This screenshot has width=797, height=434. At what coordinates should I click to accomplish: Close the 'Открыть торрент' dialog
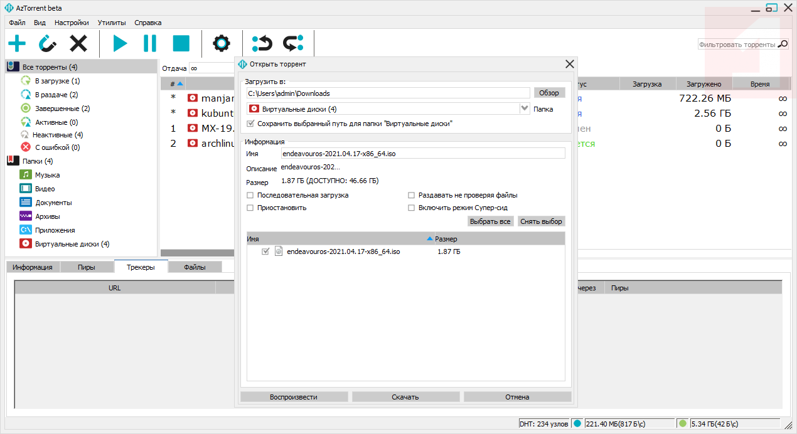tap(570, 64)
